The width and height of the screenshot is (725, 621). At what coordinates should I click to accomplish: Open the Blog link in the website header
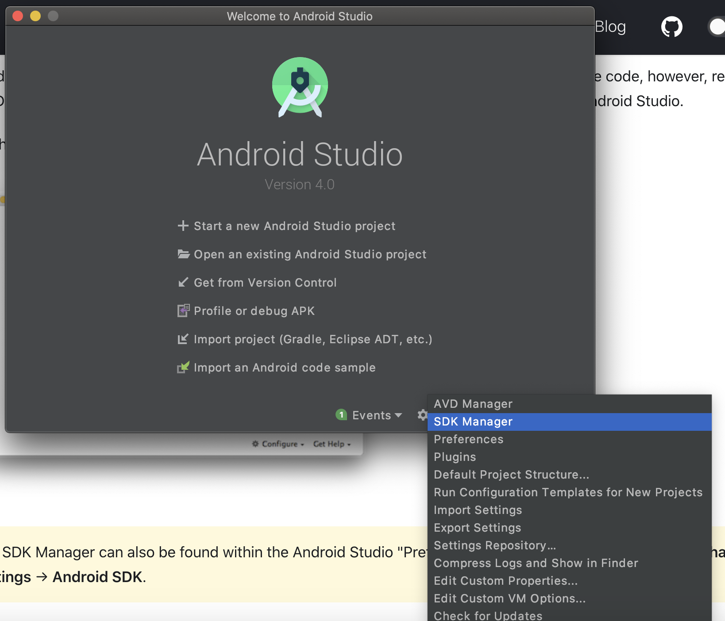[610, 27]
